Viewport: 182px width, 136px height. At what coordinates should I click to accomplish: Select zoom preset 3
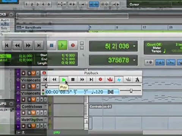38,4
